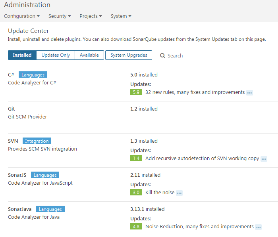
Task: Click the search magnifier icon
Action: 162,55
